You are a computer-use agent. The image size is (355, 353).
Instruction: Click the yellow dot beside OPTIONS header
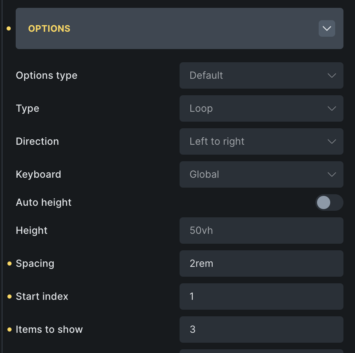coord(9,28)
